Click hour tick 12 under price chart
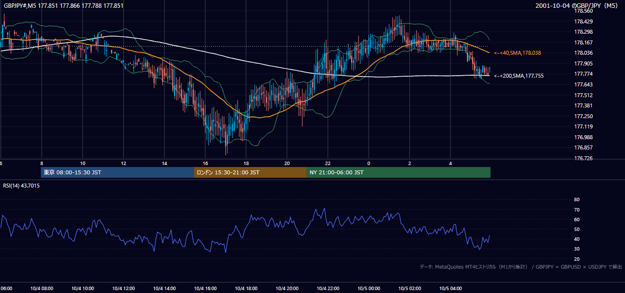The height and width of the screenshot is (293, 625). coord(123,163)
